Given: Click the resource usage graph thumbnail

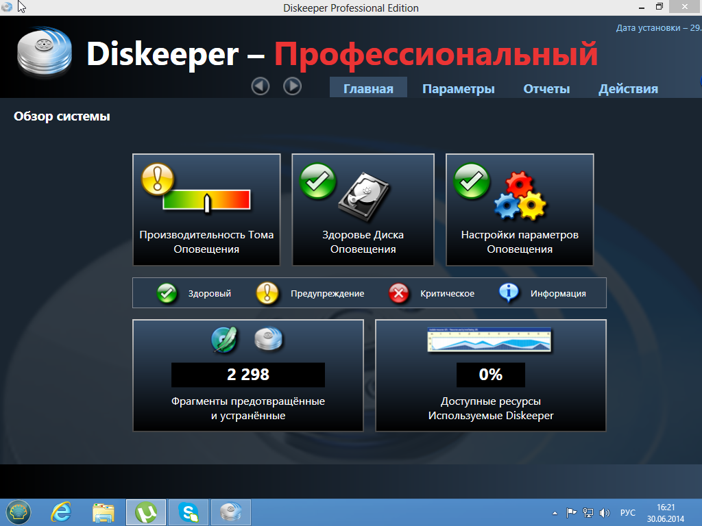Looking at the screenshot, I should [489, 340].
